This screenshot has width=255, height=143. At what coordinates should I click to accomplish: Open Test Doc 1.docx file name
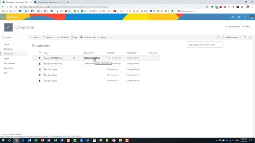[51, 70]
